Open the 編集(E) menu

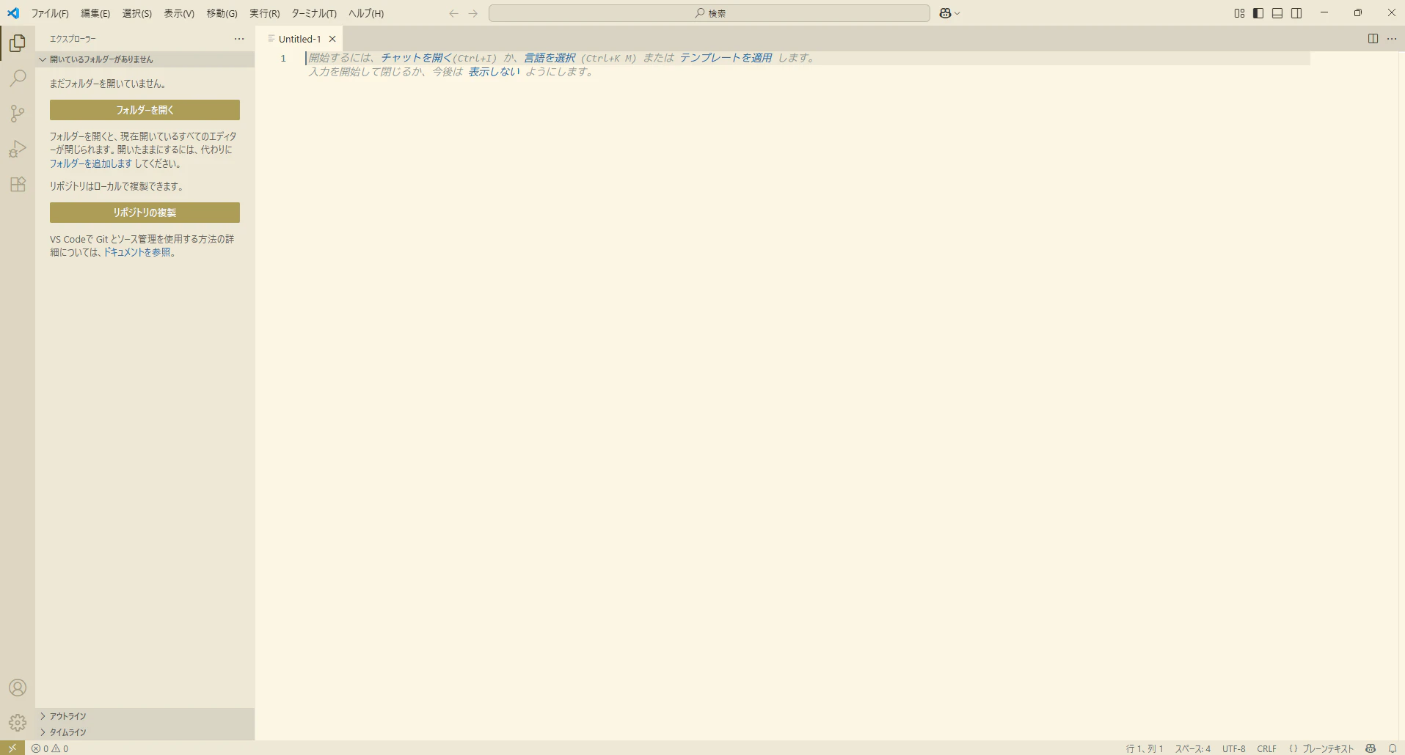pyautogui.click(x=95, y=13)
